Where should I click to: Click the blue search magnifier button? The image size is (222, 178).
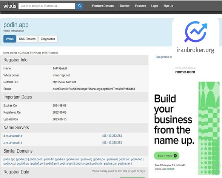(x=79, y=6)
